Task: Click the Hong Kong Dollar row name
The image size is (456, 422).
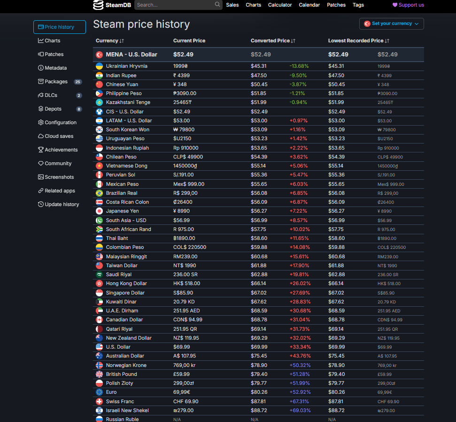Action: [126, 283]
